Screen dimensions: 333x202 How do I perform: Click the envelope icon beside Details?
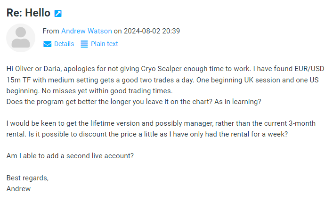47,44
